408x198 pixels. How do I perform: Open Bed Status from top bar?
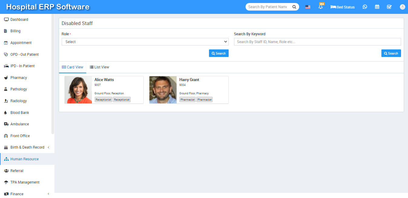343,7
